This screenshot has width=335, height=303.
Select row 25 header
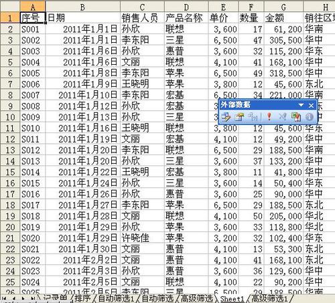click(10, 282)
